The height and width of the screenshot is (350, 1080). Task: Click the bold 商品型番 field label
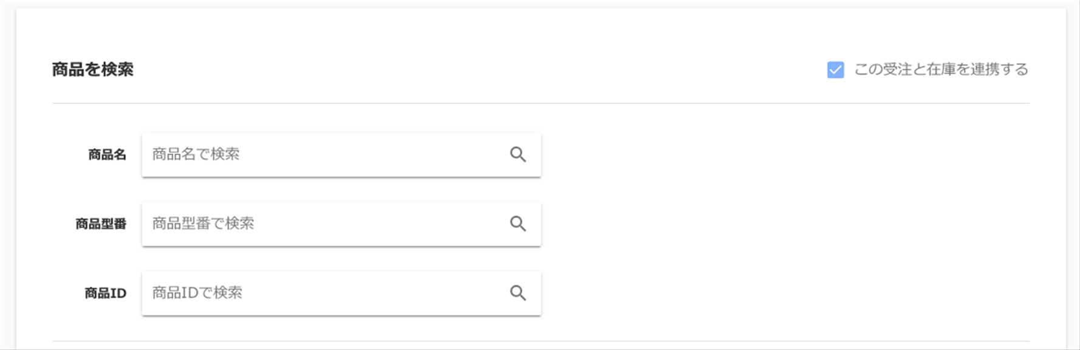[101, 224]
